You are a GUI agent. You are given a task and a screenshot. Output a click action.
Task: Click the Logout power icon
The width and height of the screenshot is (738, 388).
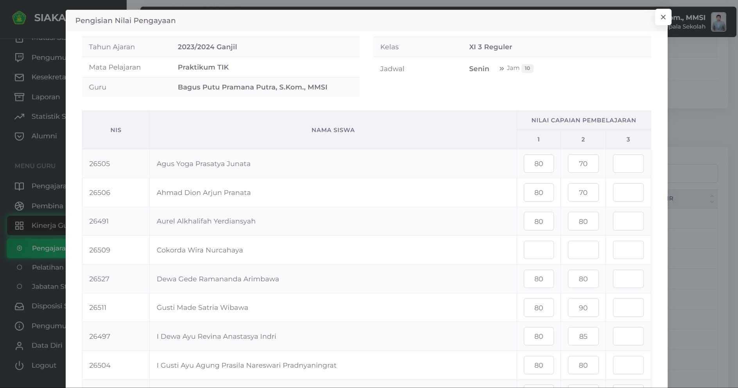19,365
